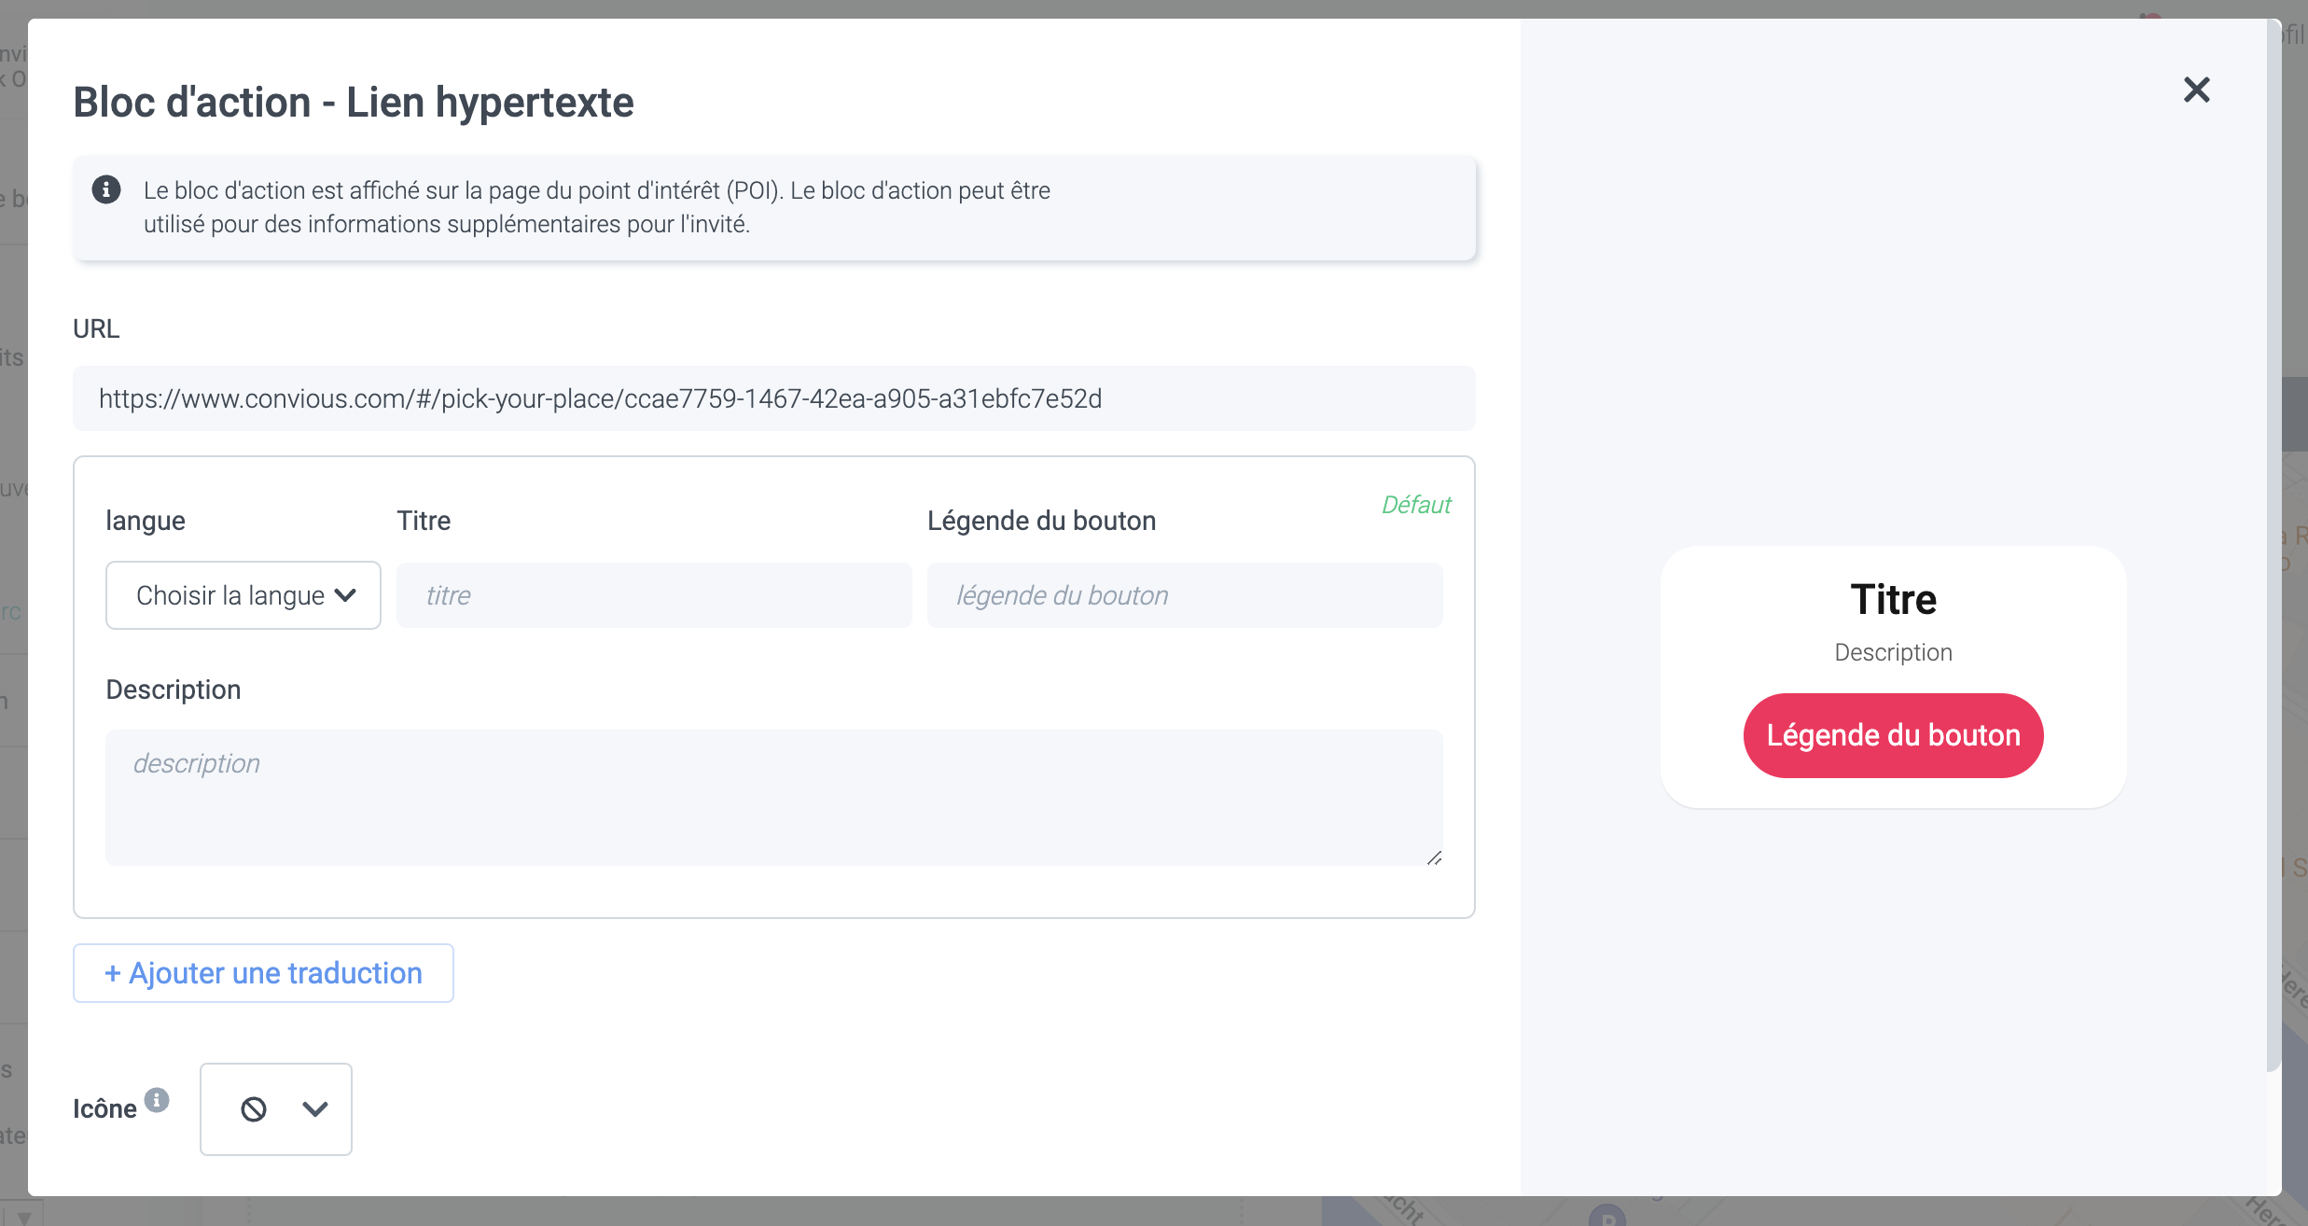Click into the Titre input field
This screenshot has height=1226, width=2308.
click(x=653, y=595)
